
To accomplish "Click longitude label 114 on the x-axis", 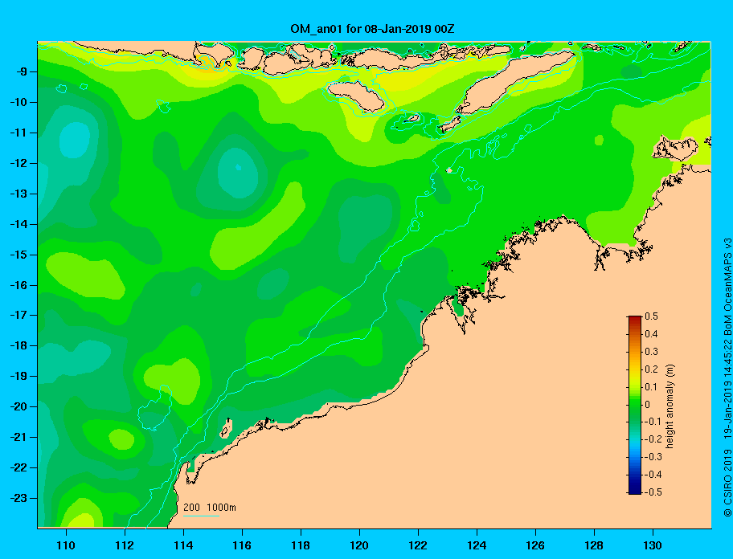I will 183,545.
